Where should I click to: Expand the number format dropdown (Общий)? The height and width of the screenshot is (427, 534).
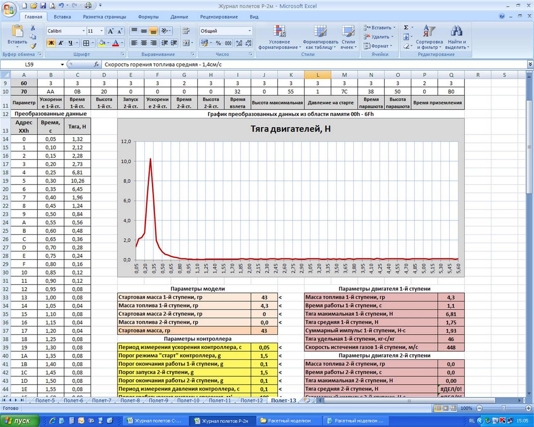[x=249, y=31]
